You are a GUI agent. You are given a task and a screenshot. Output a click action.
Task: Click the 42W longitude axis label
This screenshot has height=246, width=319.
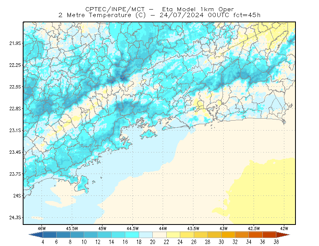coord(284,228)
